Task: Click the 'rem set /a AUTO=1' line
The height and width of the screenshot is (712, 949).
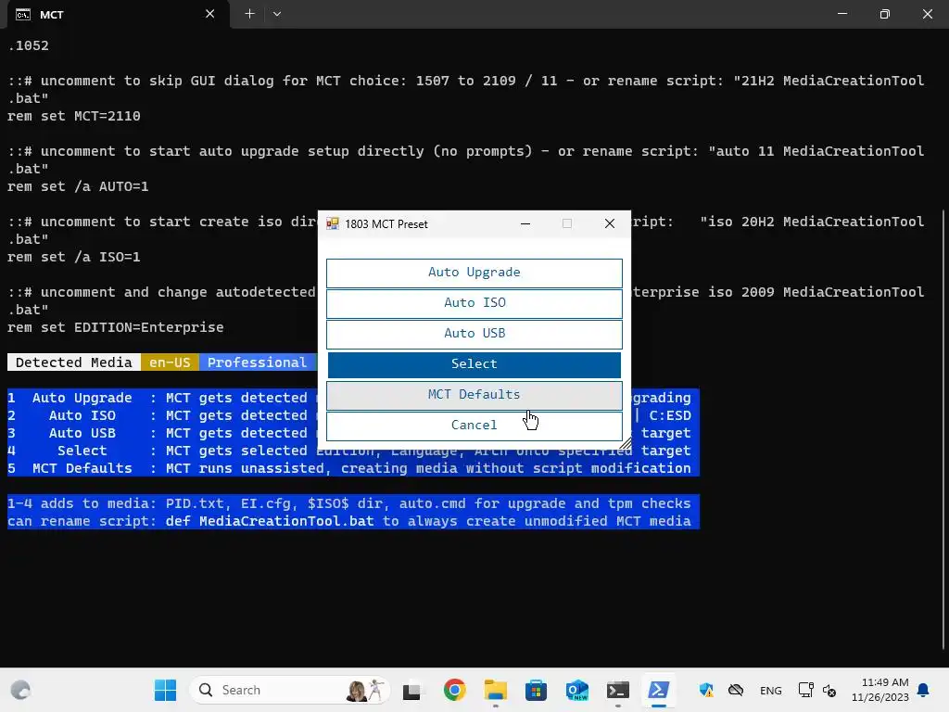Action: (x=78, y=186)
